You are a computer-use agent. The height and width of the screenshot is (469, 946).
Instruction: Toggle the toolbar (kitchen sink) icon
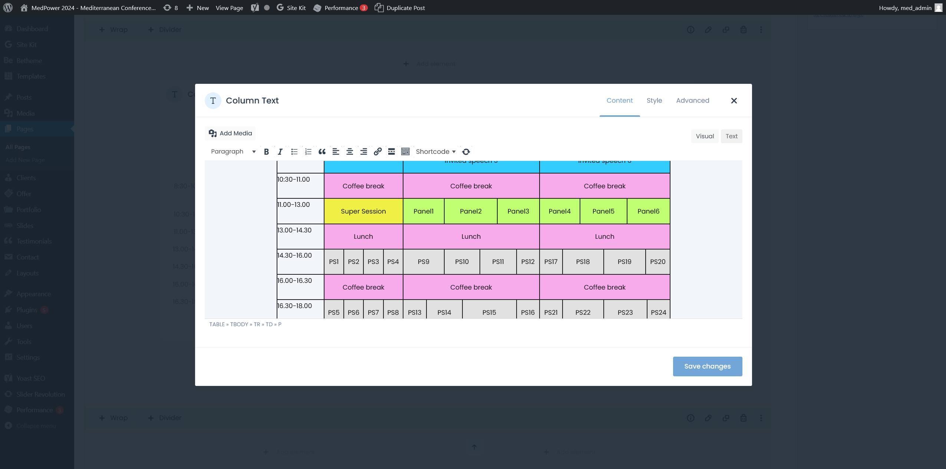coord(405,152)
